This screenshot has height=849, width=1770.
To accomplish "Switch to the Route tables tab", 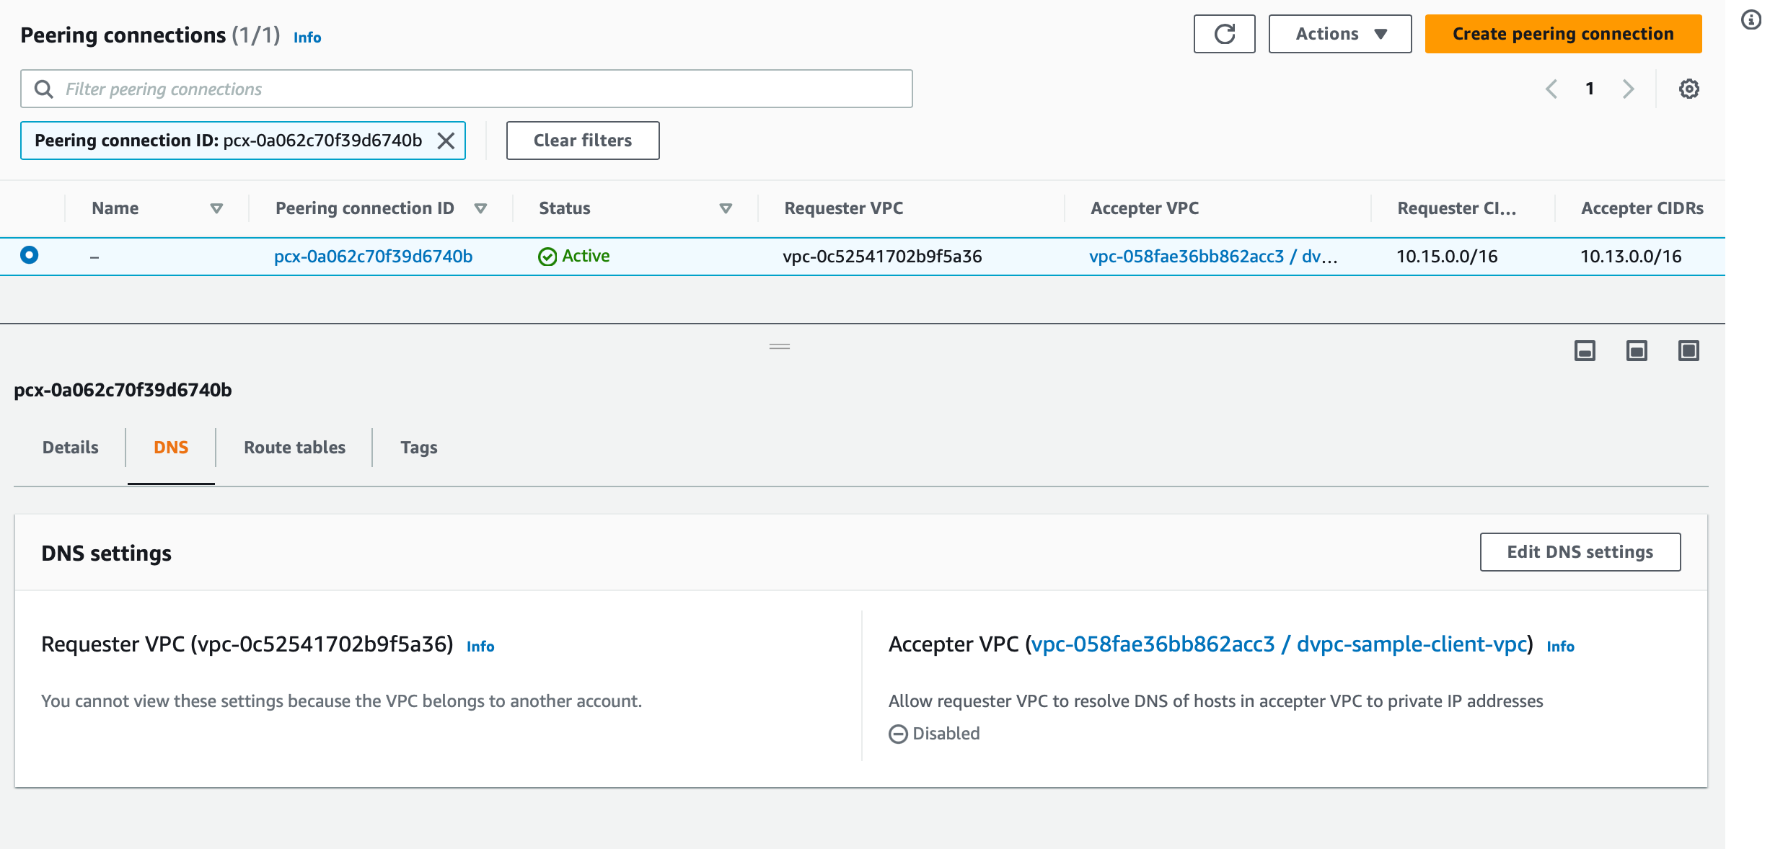I will 294,447.
